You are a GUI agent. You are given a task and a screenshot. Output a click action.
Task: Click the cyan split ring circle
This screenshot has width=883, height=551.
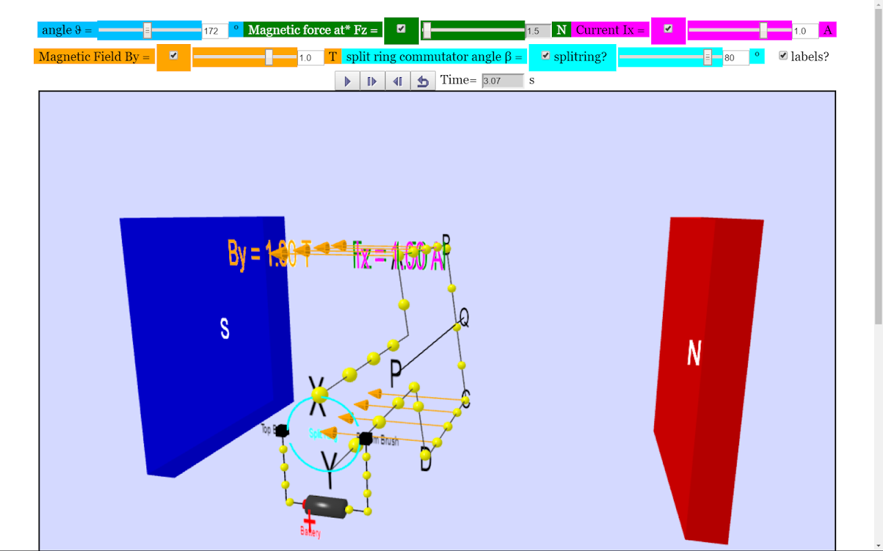(324, 434)
